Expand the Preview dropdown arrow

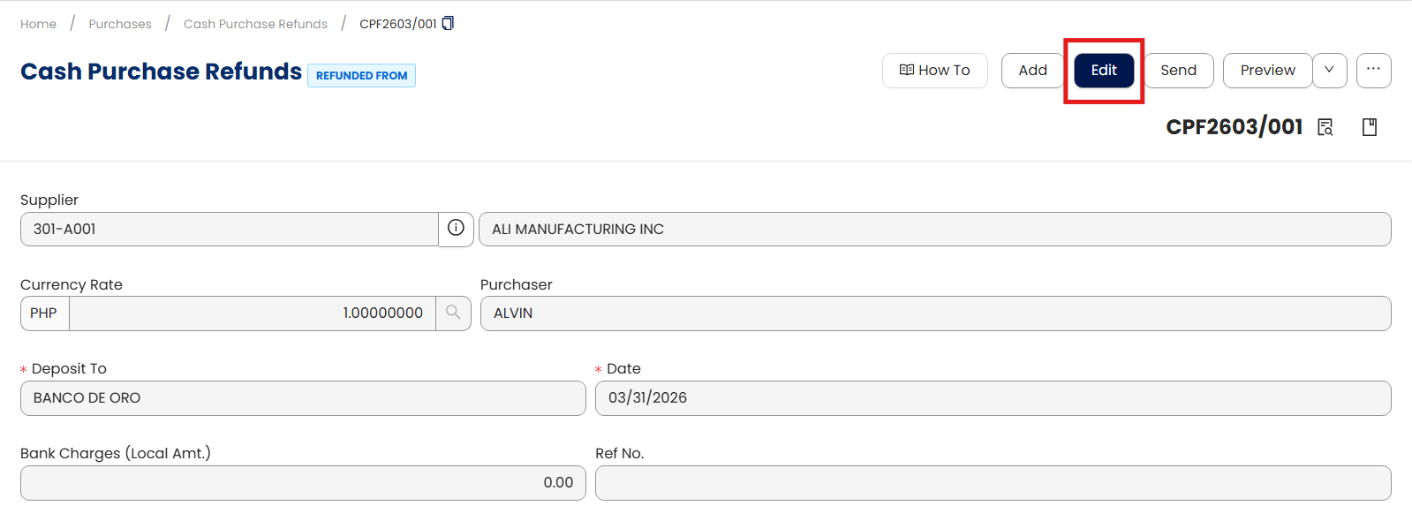tap(1329, 71)
